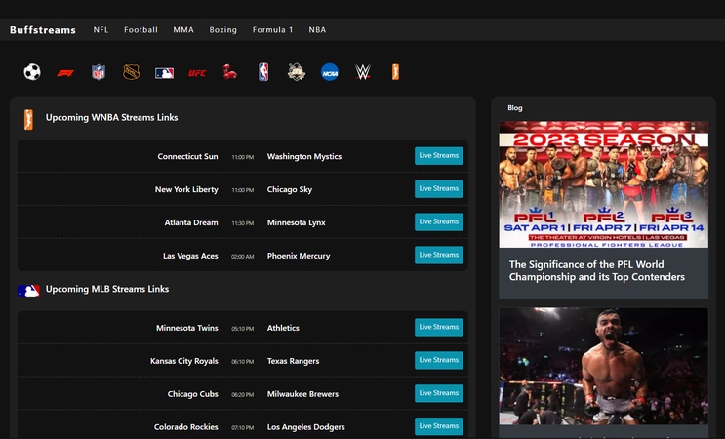
Task: Open the UFC logo icon
Action: pos(197,72)
